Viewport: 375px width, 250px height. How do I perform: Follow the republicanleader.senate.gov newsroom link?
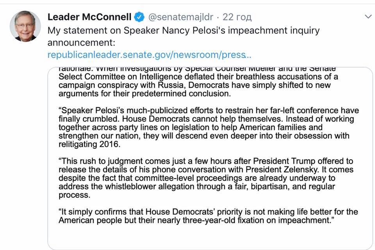(x=149, y=55)
